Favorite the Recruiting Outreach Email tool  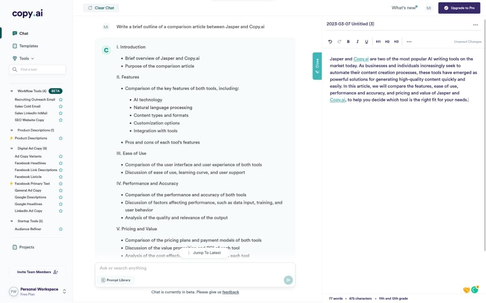[60, 99]
